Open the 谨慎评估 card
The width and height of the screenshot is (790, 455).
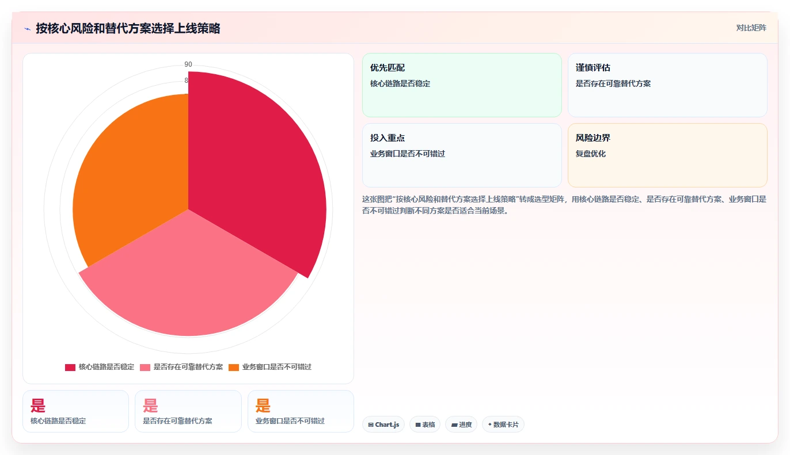click(x=667, y=85)
